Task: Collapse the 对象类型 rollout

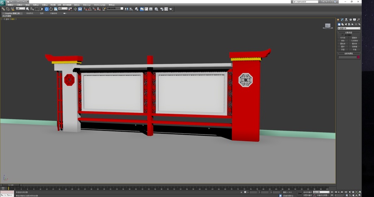Action: [x=349, y=33]
